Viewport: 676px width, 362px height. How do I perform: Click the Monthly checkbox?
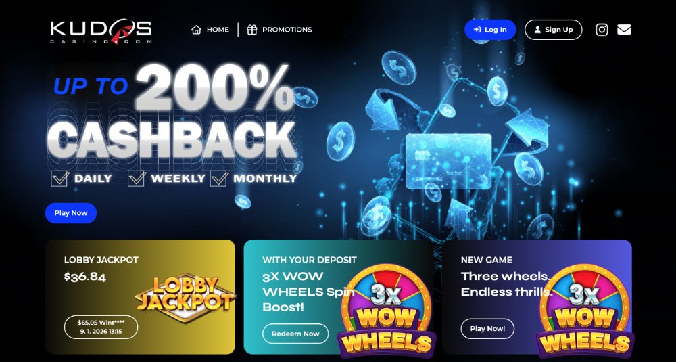point(219,178)
